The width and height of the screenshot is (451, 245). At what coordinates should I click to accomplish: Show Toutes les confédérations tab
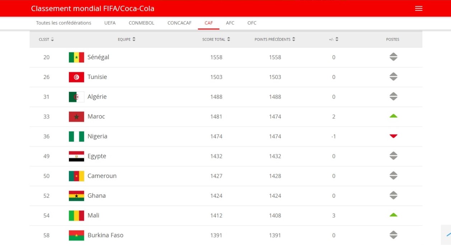(x=64, y=23)
